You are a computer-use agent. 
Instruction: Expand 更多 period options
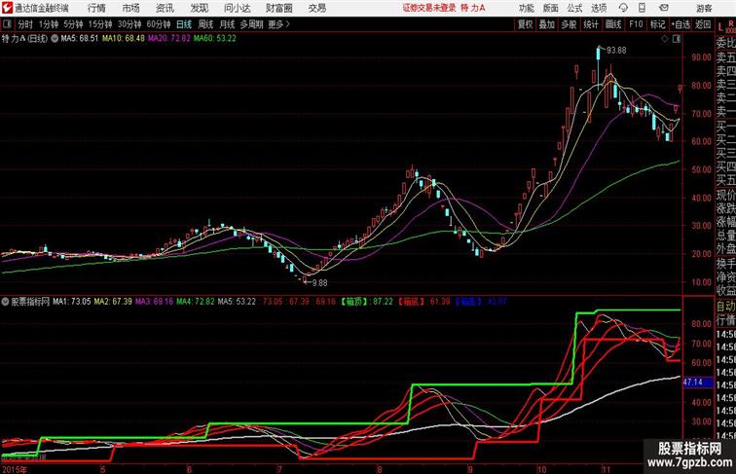tap(279, 24)
